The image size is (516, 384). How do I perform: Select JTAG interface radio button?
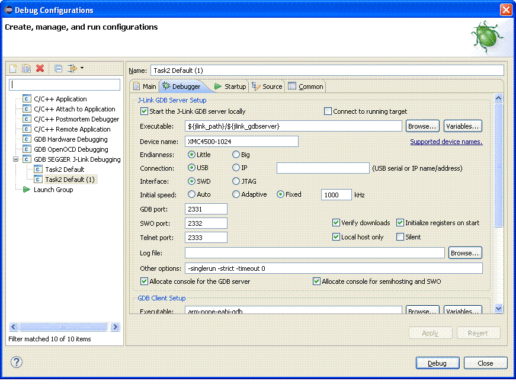point(236,181)
